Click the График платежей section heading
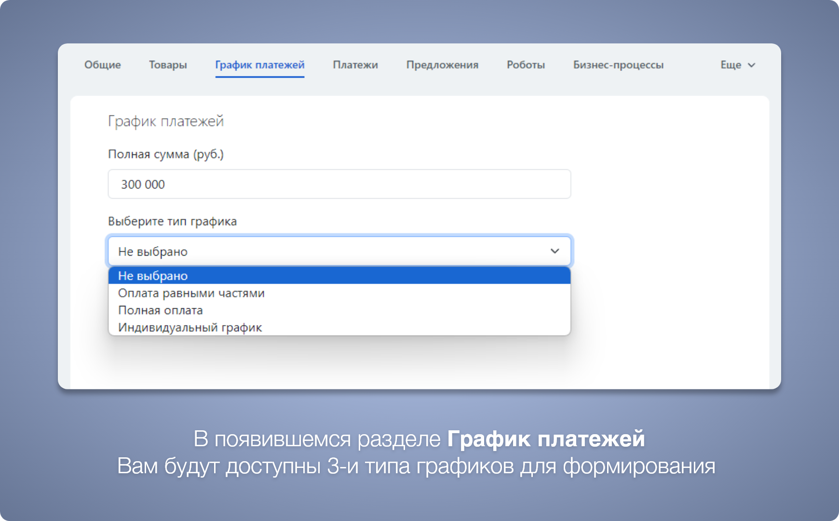The width and height of the screenshot is (839, 521). [x=166, y=121]
